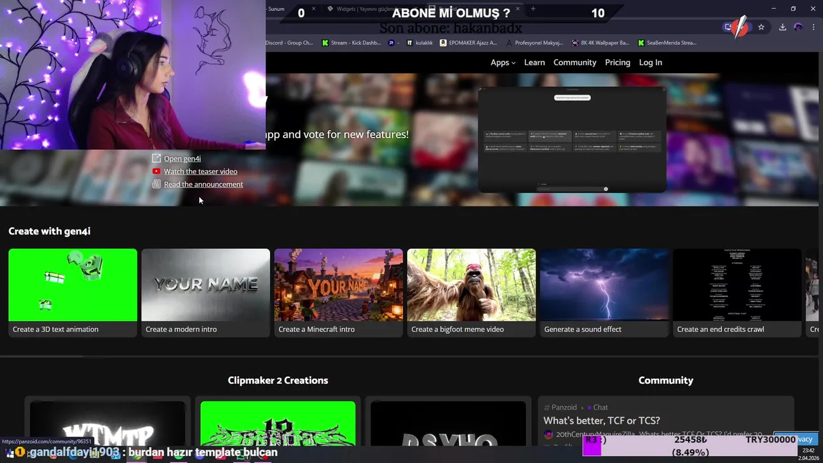Image resolution: width=823 pixels, height=463 pixels.
Task: Select the 3D text animation thumbnail
Action: coord(73,285)
